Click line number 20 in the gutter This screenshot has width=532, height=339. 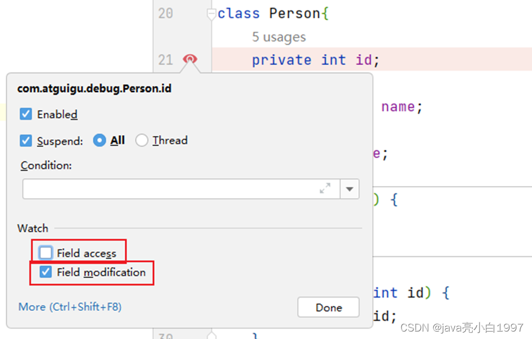pyautogui.click(x=166, y=14)
